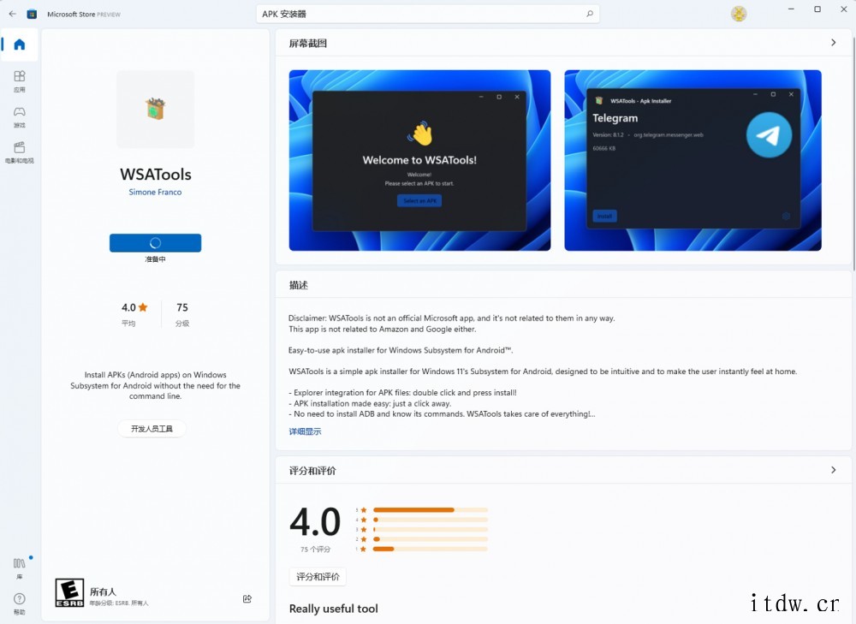Click the ESRB rating badge

tap(70, 593)
